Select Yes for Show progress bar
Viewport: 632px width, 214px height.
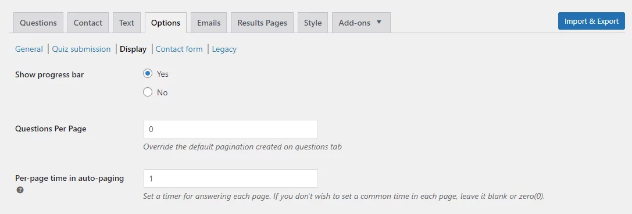(148, 74)
